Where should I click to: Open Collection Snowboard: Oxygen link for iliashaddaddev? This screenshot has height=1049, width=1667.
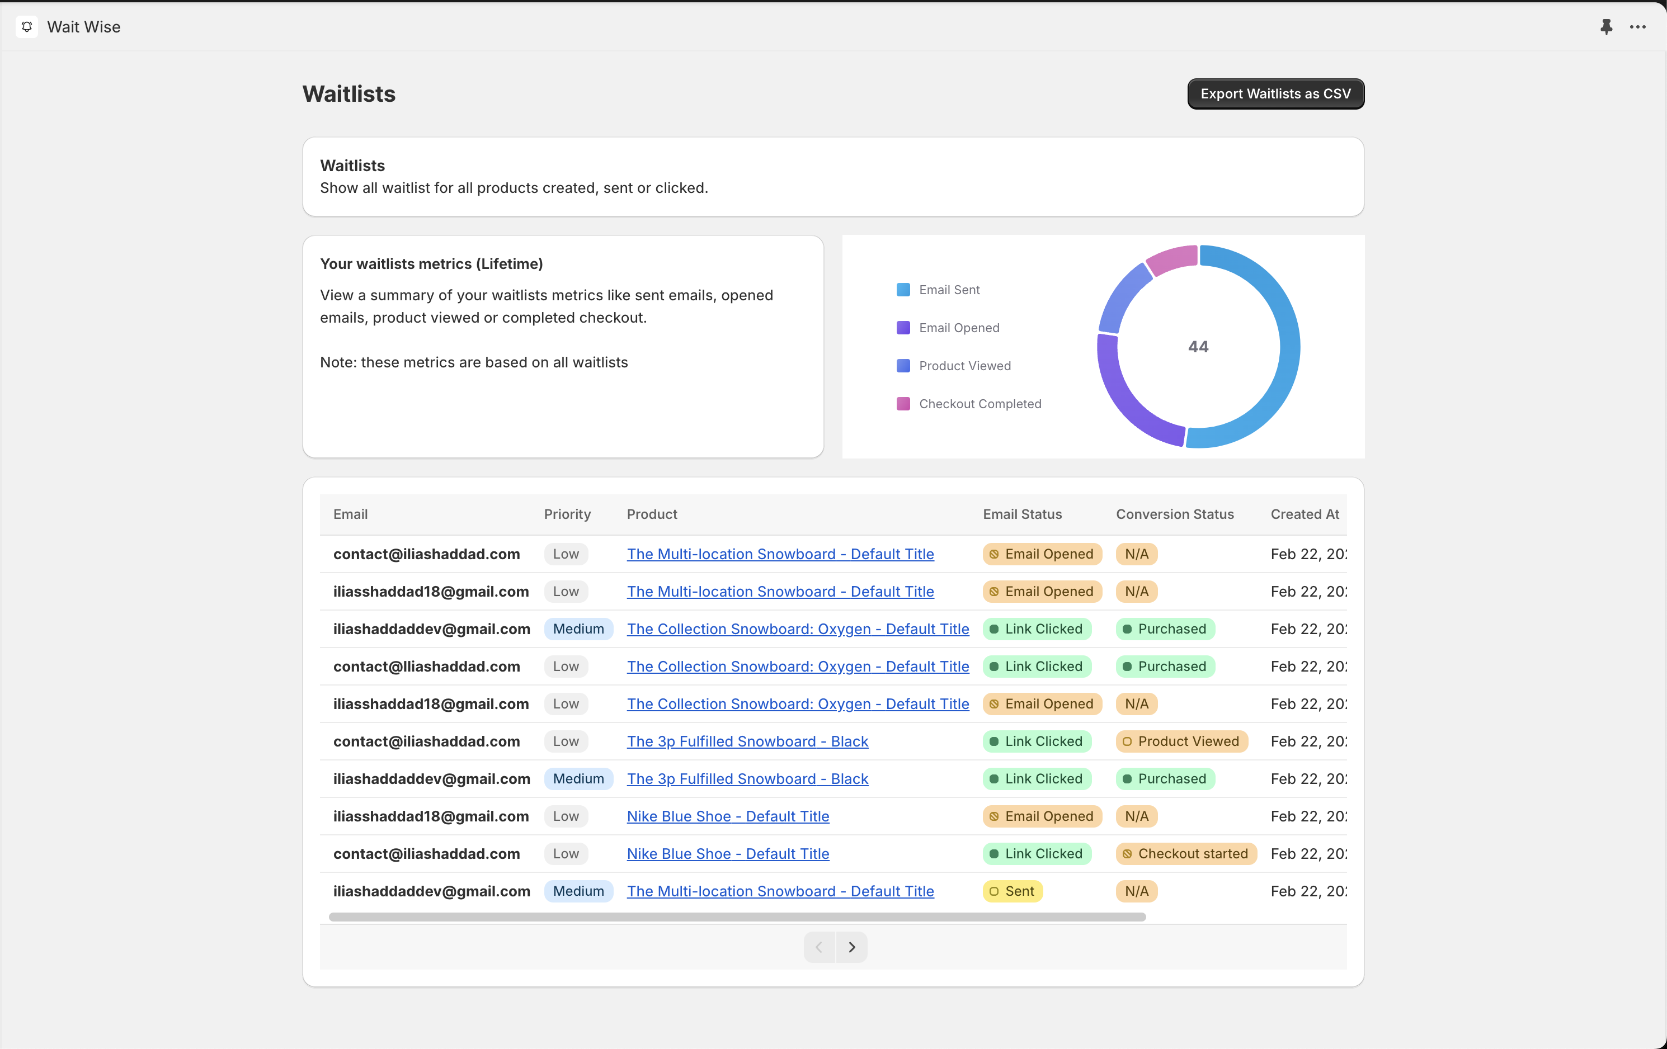coord(798,629)
